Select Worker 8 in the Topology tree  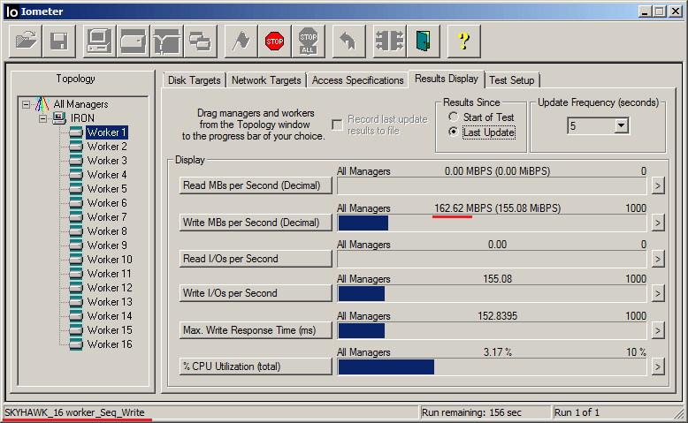click(x=106, y=231)
